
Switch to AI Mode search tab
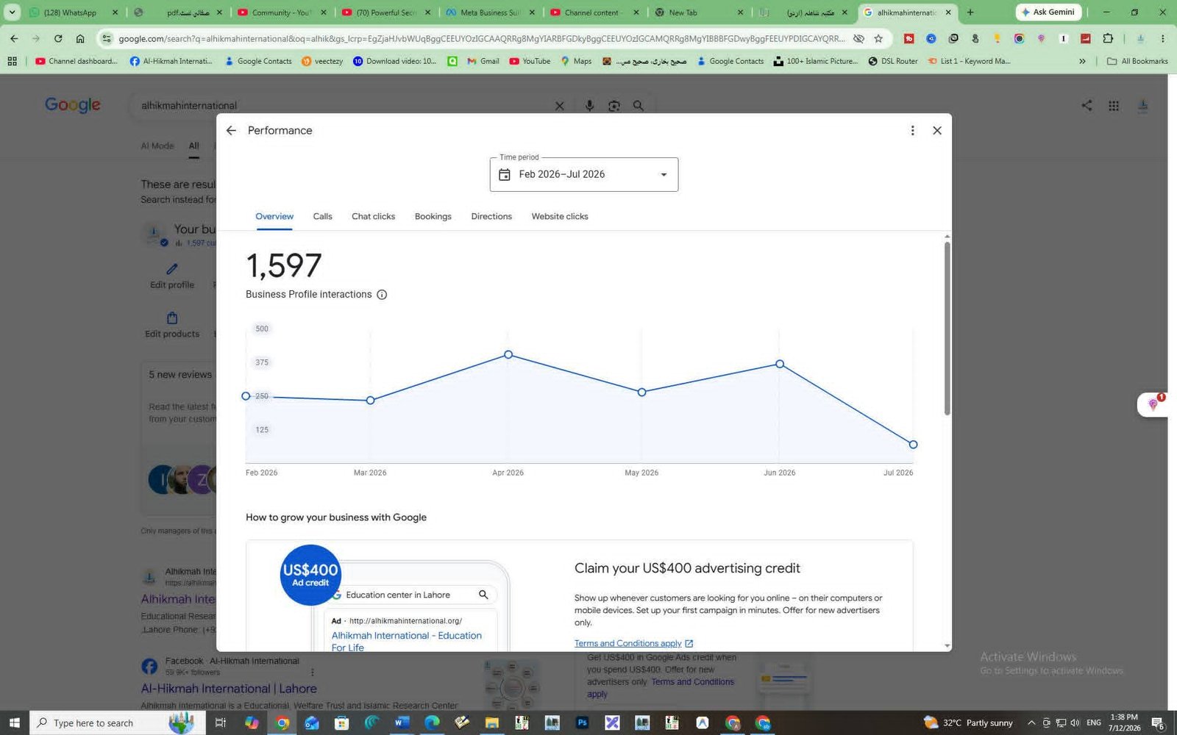[x=157, y=146]
